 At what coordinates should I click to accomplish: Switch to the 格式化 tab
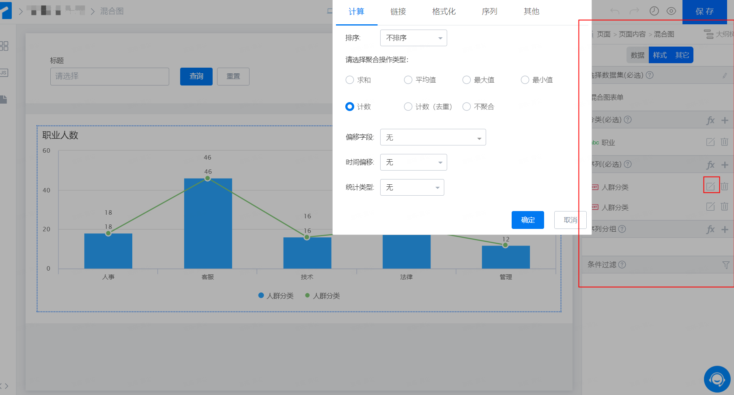point(444,12)
